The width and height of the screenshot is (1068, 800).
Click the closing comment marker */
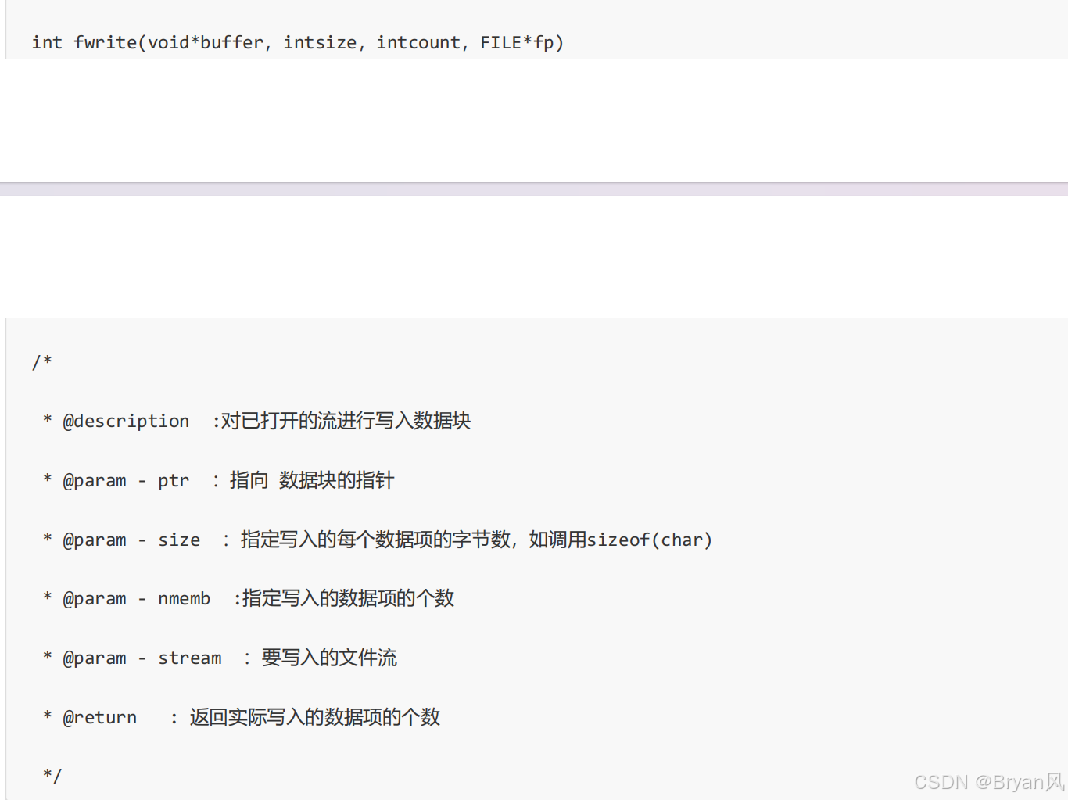(x=51, y=775)
